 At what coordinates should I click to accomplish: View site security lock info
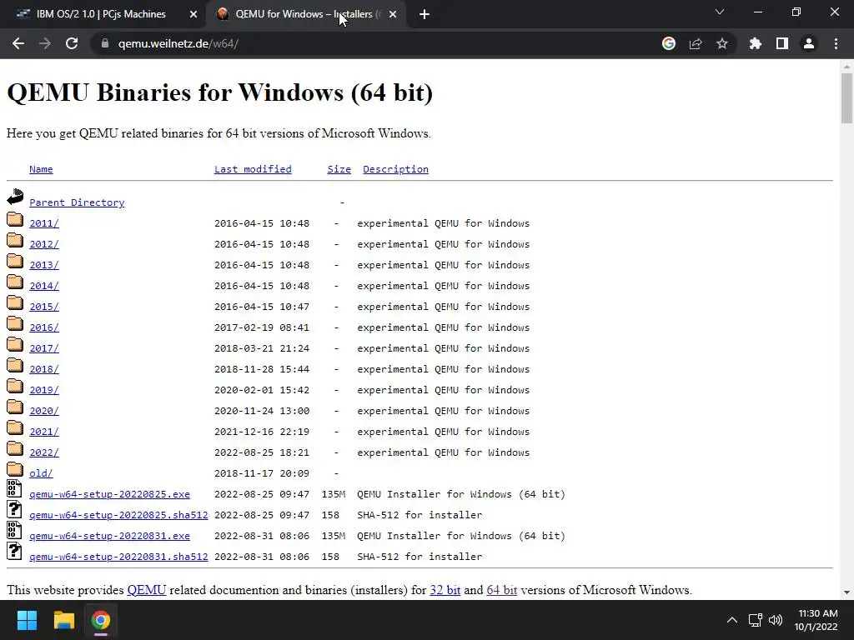point(105,43)
